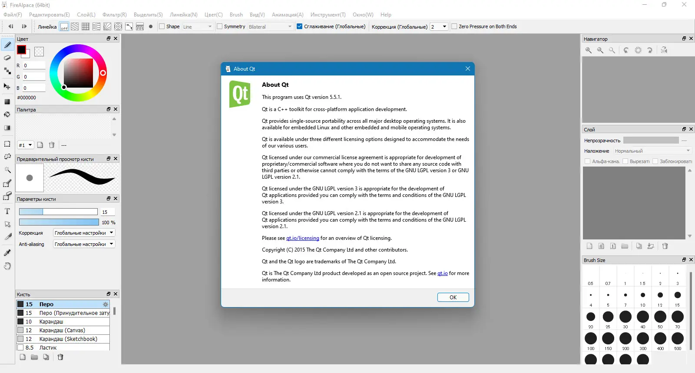Image resolution: width=695 pixels, height=373 pixels.
Task: Select the Ластик brush
Action: click(x=63, y=348)
